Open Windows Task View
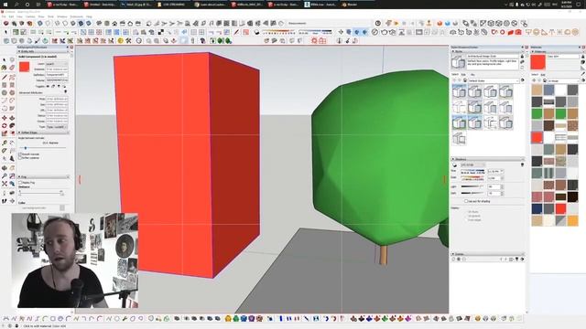586x329 pixels. [38, 5]
